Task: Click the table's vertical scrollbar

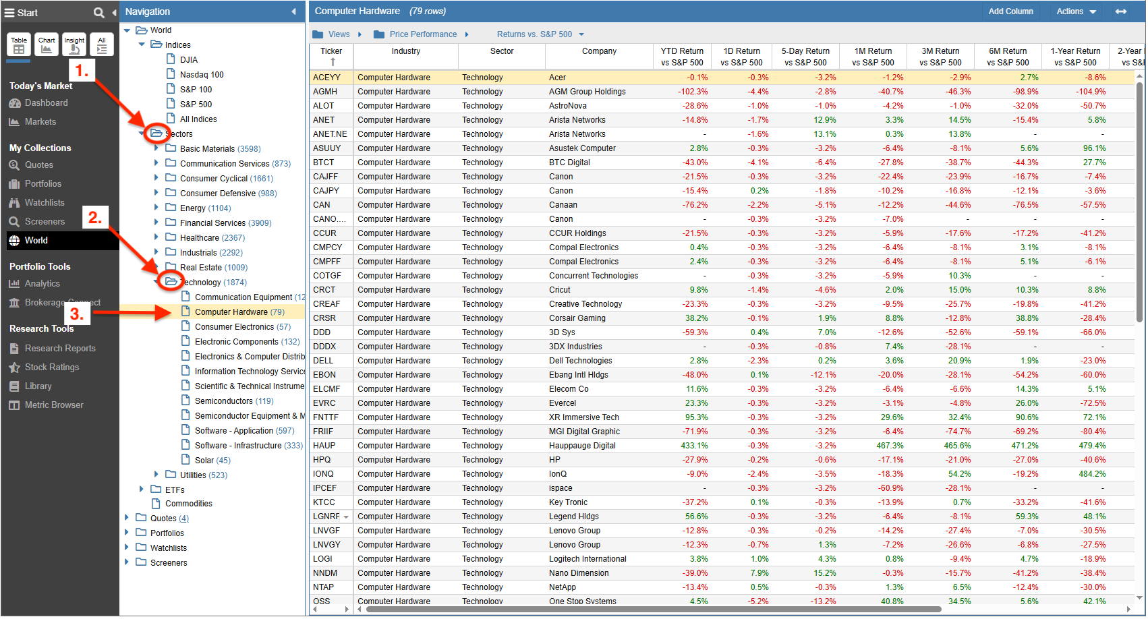Action: (1140, 202)
